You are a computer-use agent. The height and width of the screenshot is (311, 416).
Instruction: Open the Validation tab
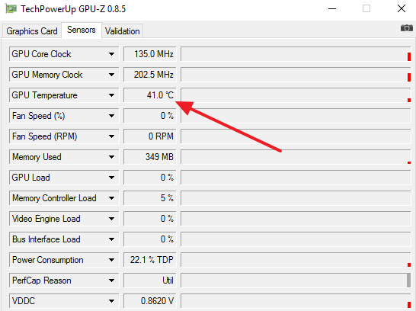coord(123,31)
